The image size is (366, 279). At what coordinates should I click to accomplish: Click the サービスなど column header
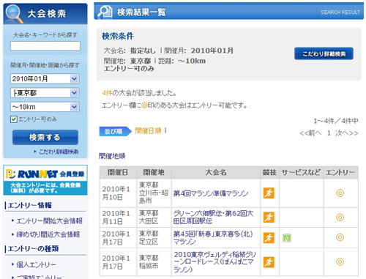pyautogui.click(x=302, y=173)
